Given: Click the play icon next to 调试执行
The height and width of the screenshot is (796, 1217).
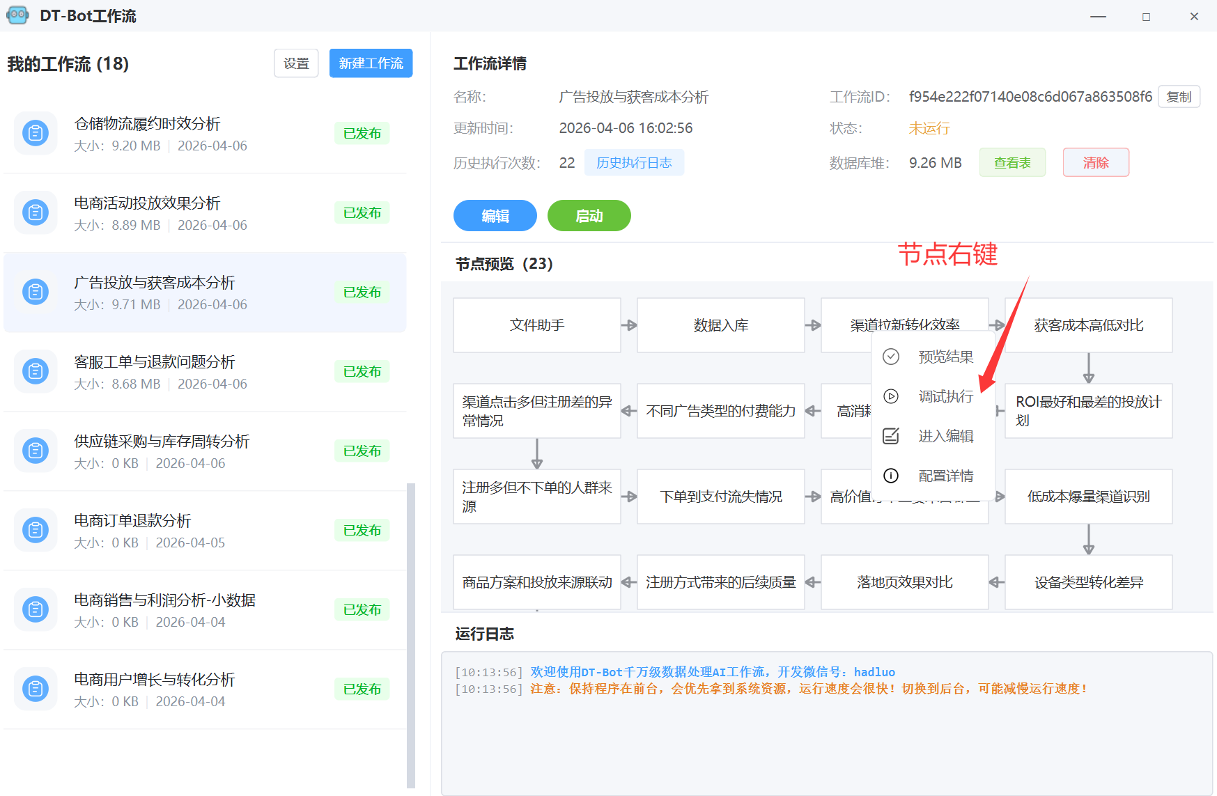Looking at the screenshot, I should 891,396.
